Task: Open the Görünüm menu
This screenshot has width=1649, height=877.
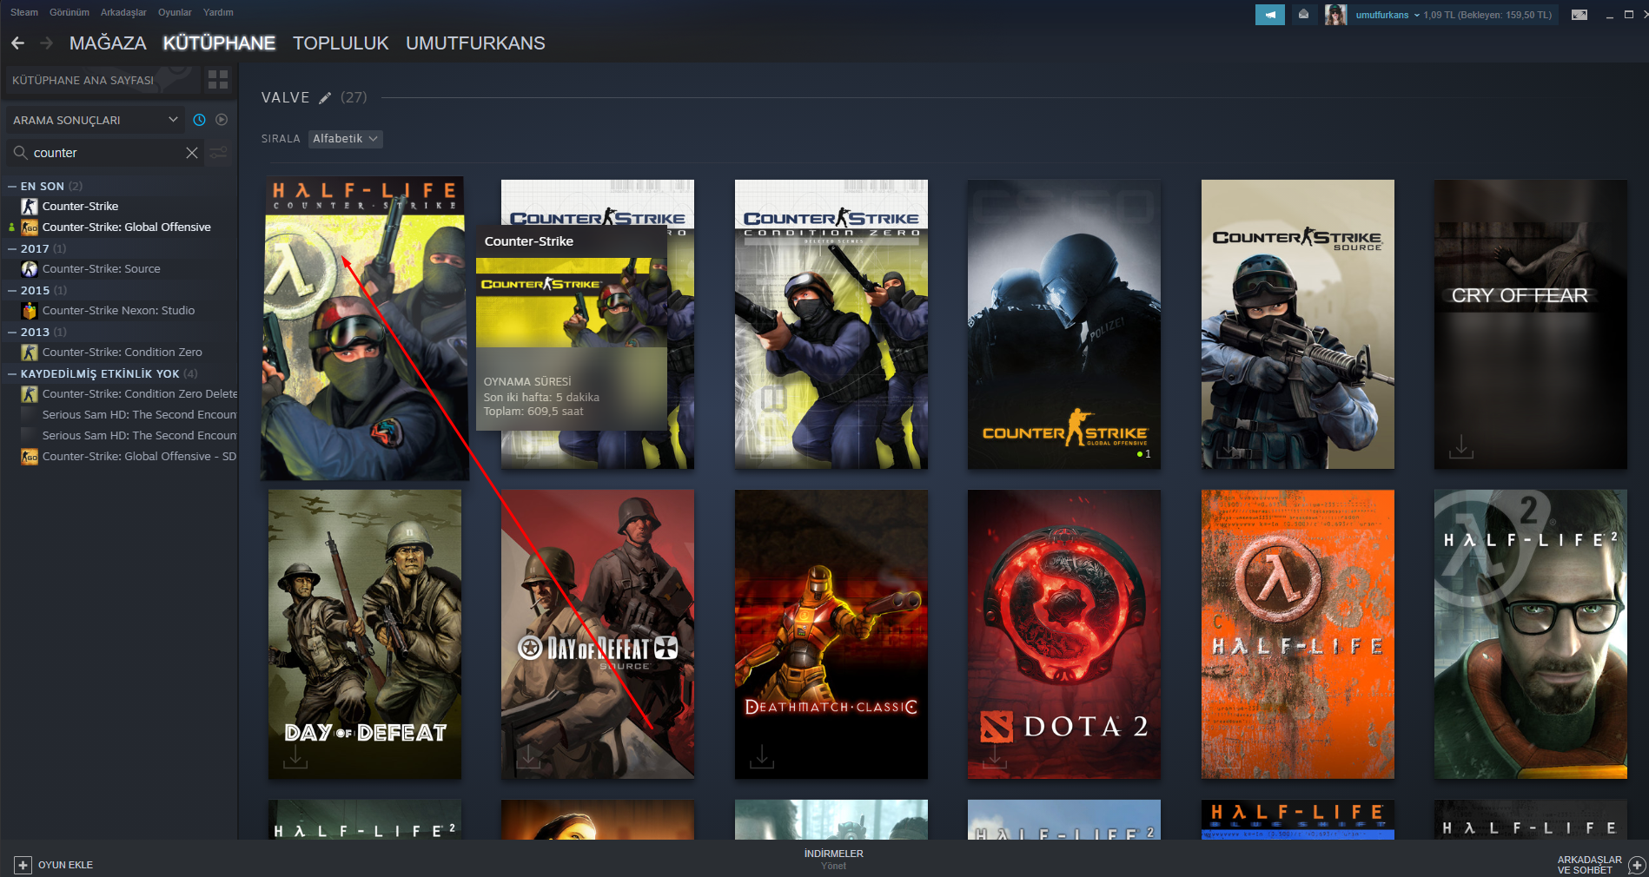Action: click(70, 12)
